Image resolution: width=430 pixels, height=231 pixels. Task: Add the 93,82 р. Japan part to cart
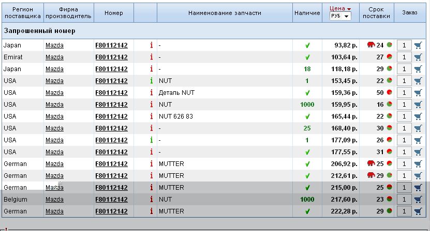coord(418,45)
